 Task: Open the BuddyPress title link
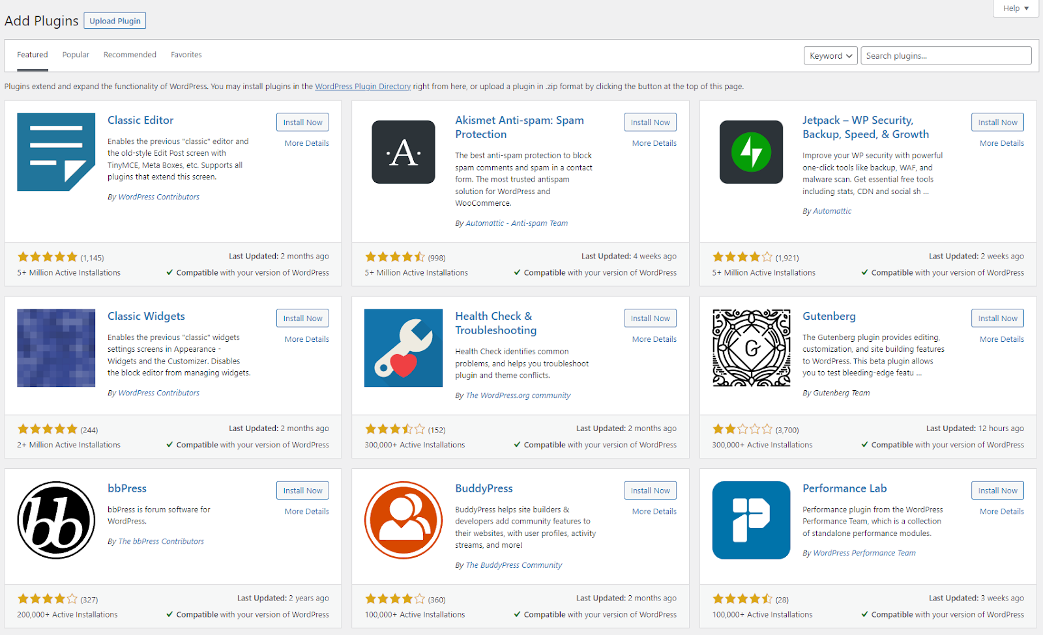(x=484, y=488)
